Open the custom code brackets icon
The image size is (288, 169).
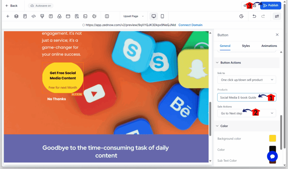pos(34,16)
